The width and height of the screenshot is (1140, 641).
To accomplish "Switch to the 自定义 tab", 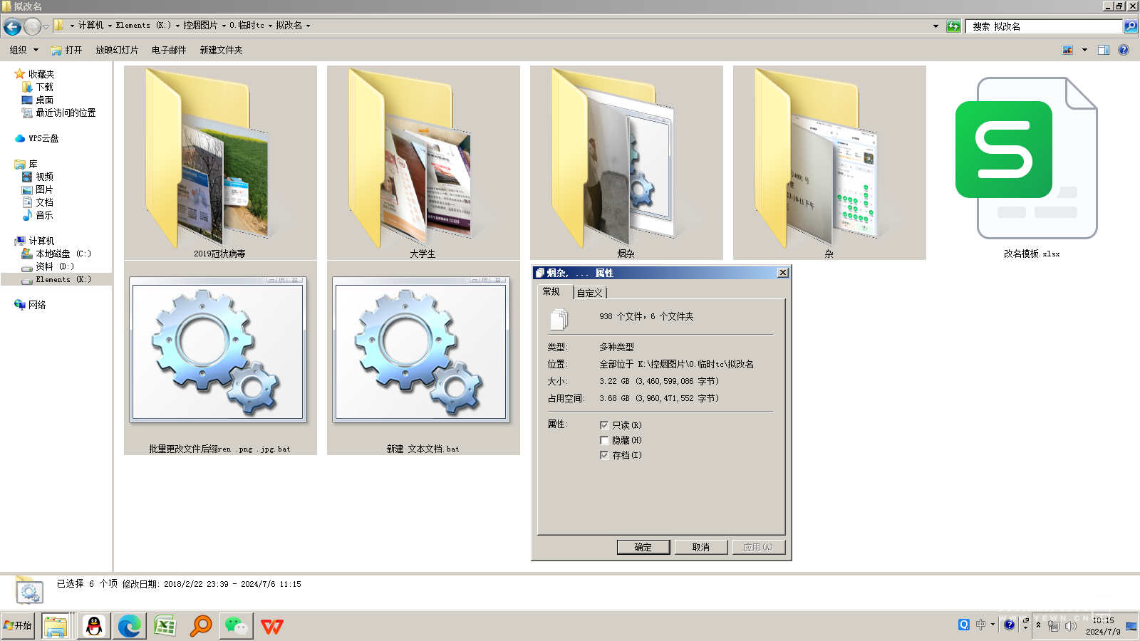I will [x=590, y=293].
